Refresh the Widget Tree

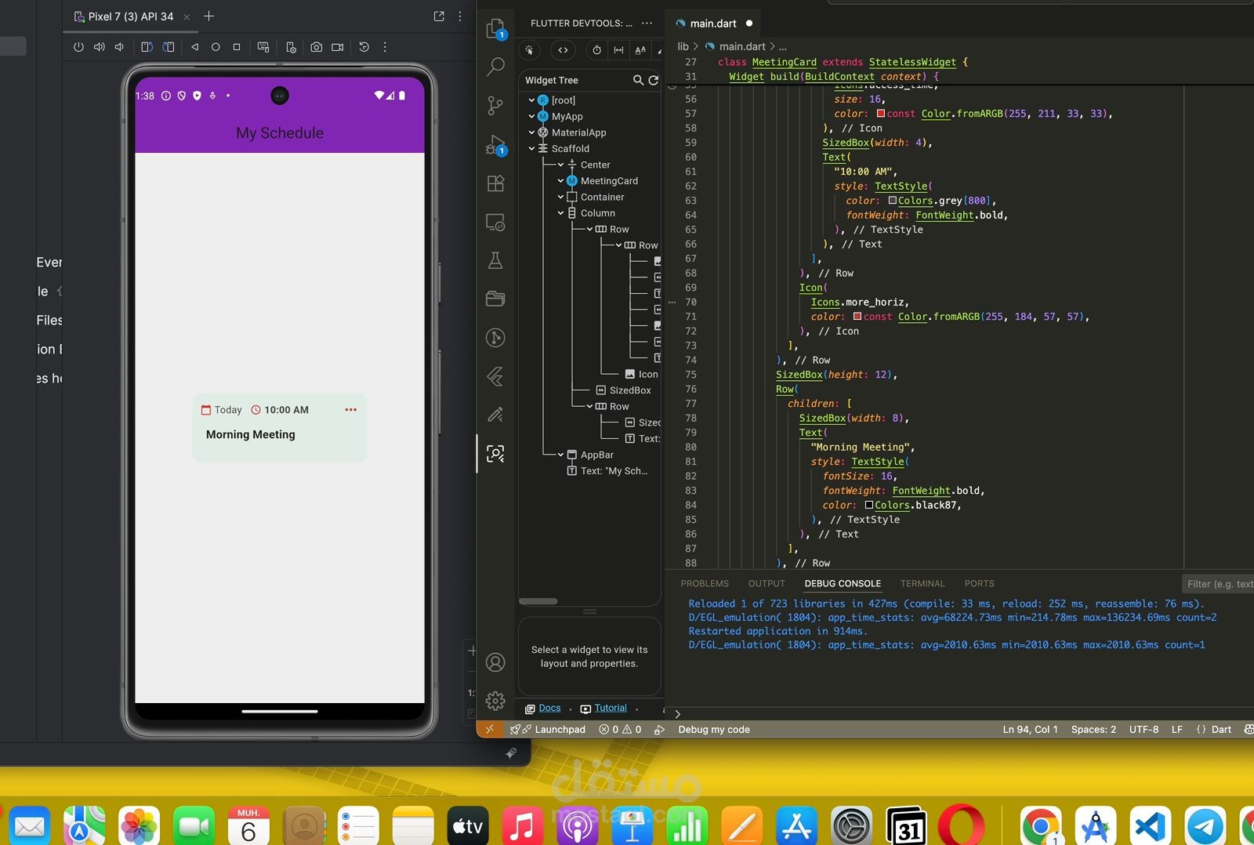point(654,80)
